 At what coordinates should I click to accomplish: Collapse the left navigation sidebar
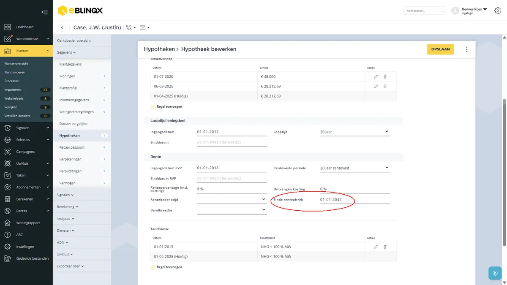[x=44, y=12]
